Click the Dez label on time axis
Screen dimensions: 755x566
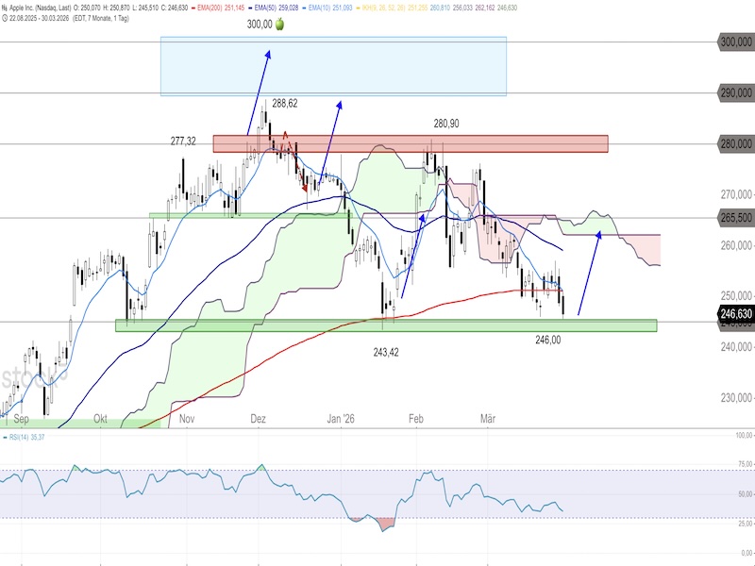(256, 418)
